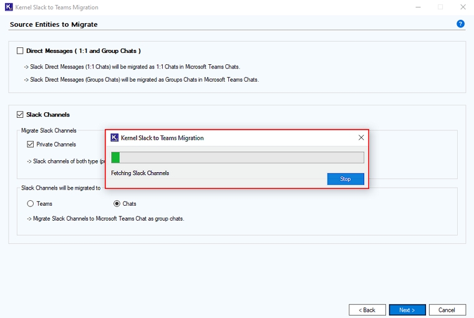This screenshot has width=474, height=318.
Task: Select the Chats radio button
Action: 117,203
